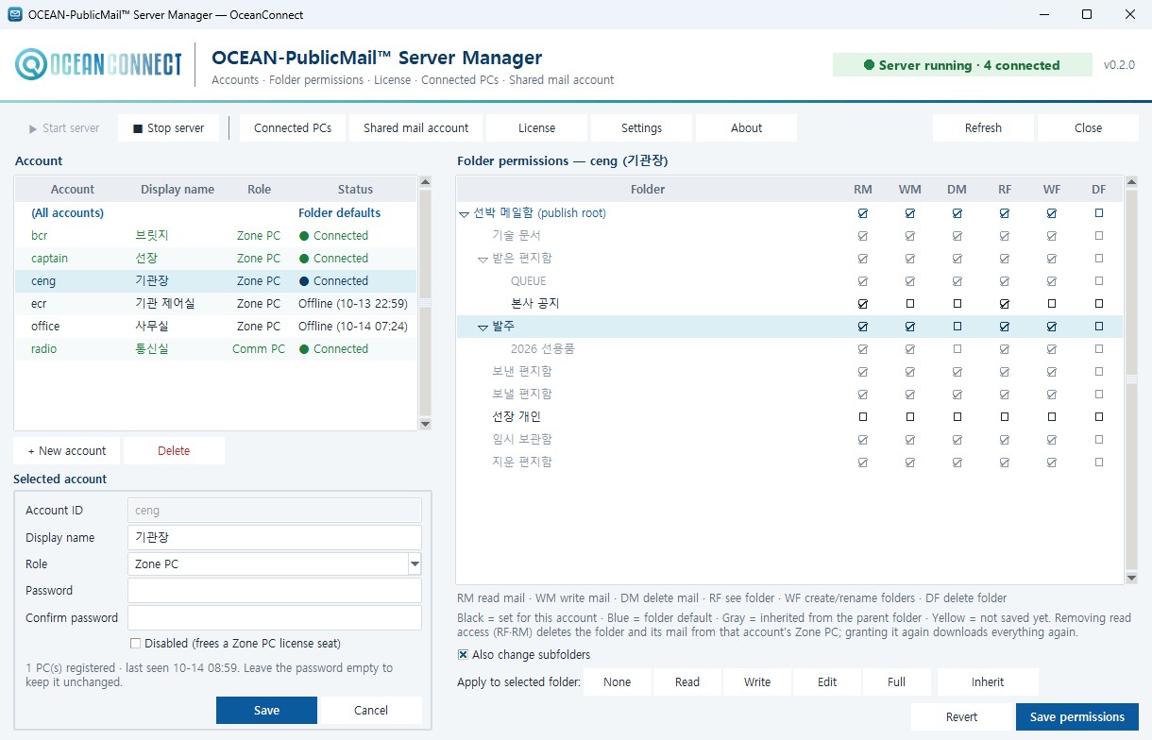Open the About dialog
Image resolution: width=1152 pixels, height=740 pixels.
pyautogui.click(x=747, y=128)
